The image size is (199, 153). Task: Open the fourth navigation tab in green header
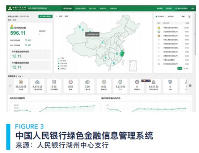(x=103, y=9)
